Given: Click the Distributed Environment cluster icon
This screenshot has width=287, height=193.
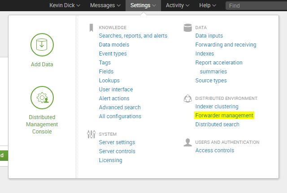Looking at the screenshot, I should pos(187,99).
